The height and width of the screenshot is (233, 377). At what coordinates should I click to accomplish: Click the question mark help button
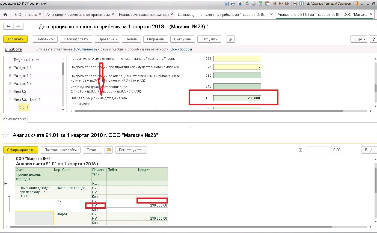click(373, 39)
